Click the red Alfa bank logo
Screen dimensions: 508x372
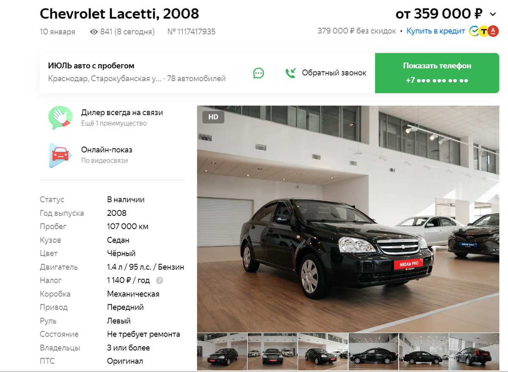tap(493, 31)
